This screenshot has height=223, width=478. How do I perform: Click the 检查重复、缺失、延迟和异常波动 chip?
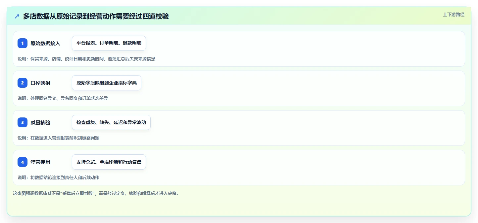[111, 122]
